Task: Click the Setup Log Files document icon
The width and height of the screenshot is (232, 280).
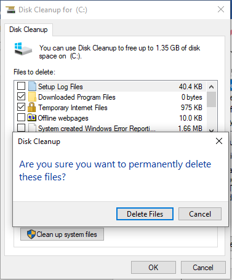Action: pos(32,86)
